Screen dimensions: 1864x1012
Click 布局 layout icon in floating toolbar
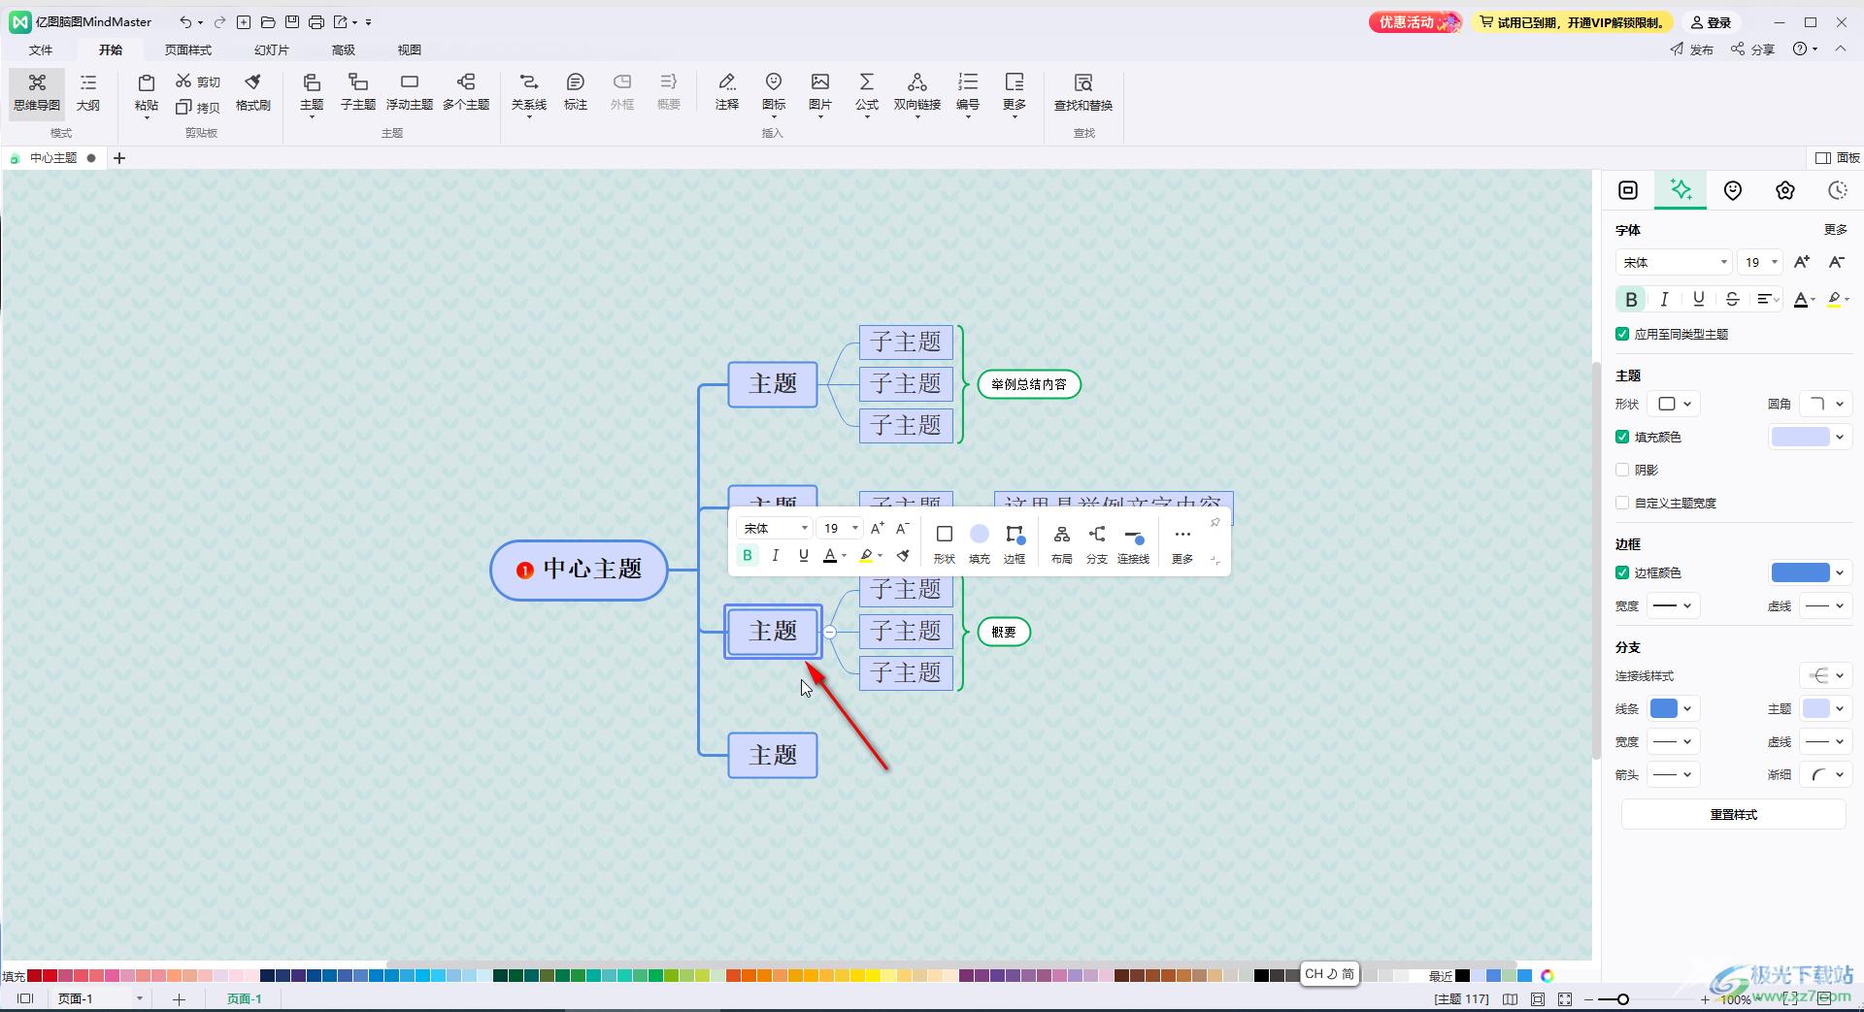pyautogui.click(x=1062, y=543)
